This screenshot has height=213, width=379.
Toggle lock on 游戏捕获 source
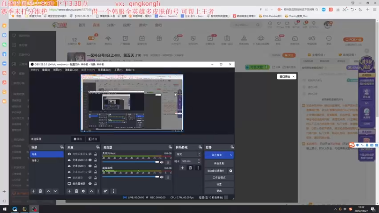[x=96, y=178]
